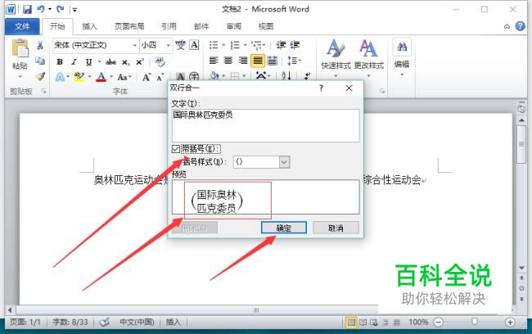Apply underline formatting
The image size is (532, 334).
[x=88, y=61]
